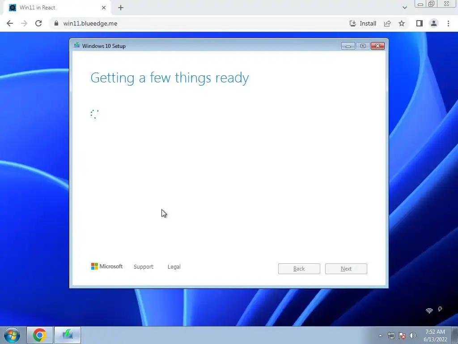Click the volume speaker tray icon

pos(413,335)
